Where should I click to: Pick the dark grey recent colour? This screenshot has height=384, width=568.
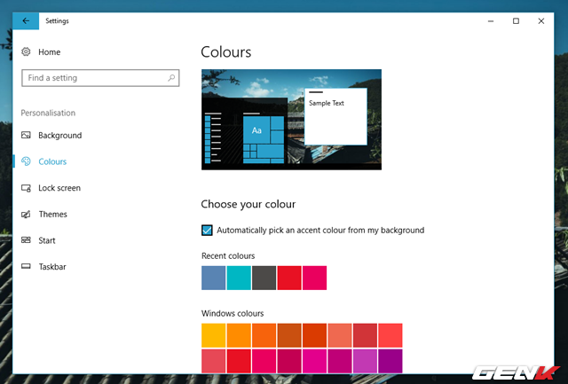point(264,278)
